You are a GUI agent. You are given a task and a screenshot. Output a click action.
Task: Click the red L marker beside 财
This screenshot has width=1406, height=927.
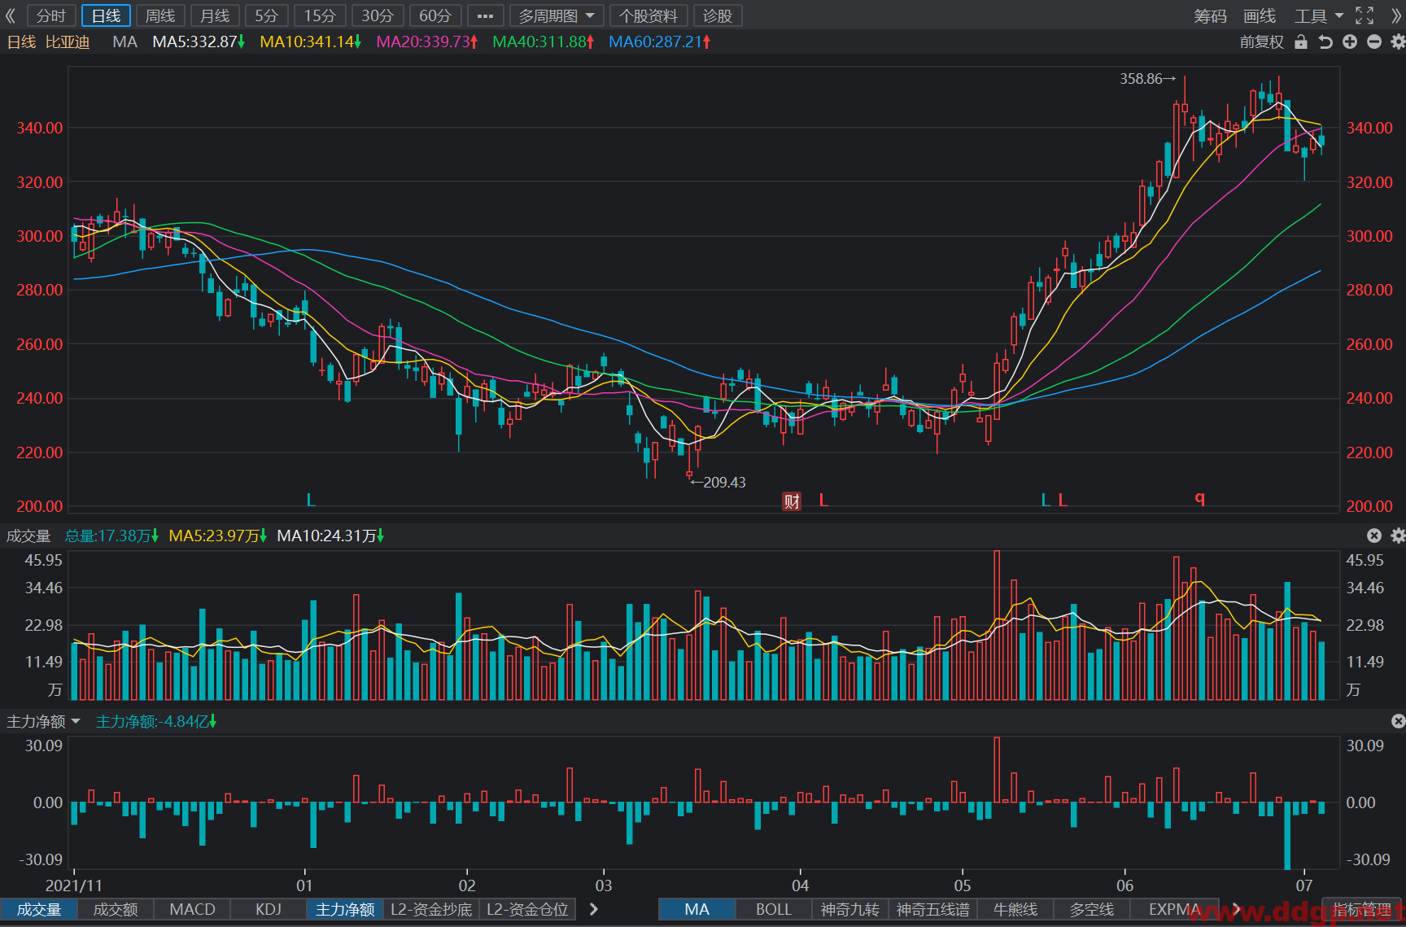pyautogui.click(x=823, y=500)
